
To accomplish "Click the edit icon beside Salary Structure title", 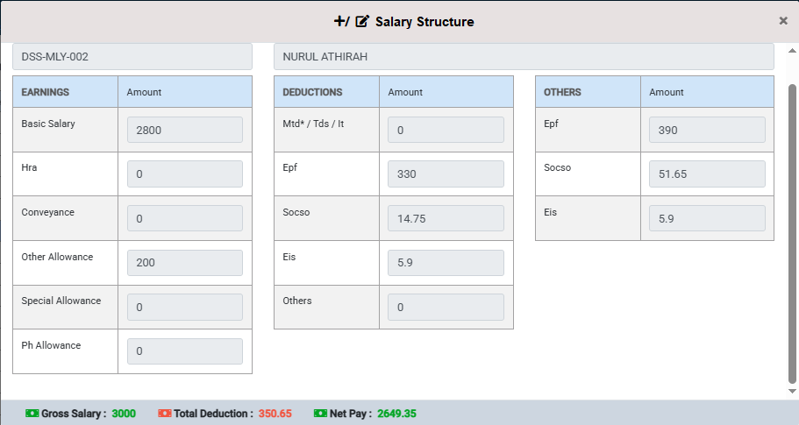I will click(x=362, y=21).
